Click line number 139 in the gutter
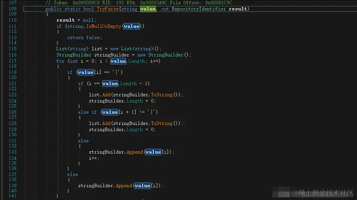This screenshot has width=357, height=200. coord(12,186)
